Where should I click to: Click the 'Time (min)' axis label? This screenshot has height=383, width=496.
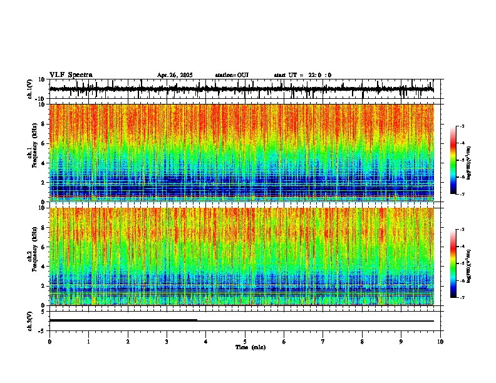pyautogui.click(x=251, y=347)
